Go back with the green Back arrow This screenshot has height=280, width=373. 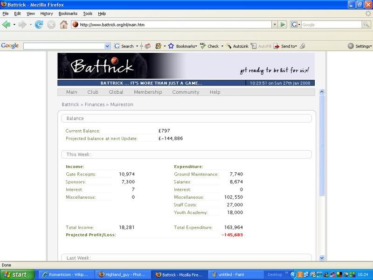tap(7, 25)
